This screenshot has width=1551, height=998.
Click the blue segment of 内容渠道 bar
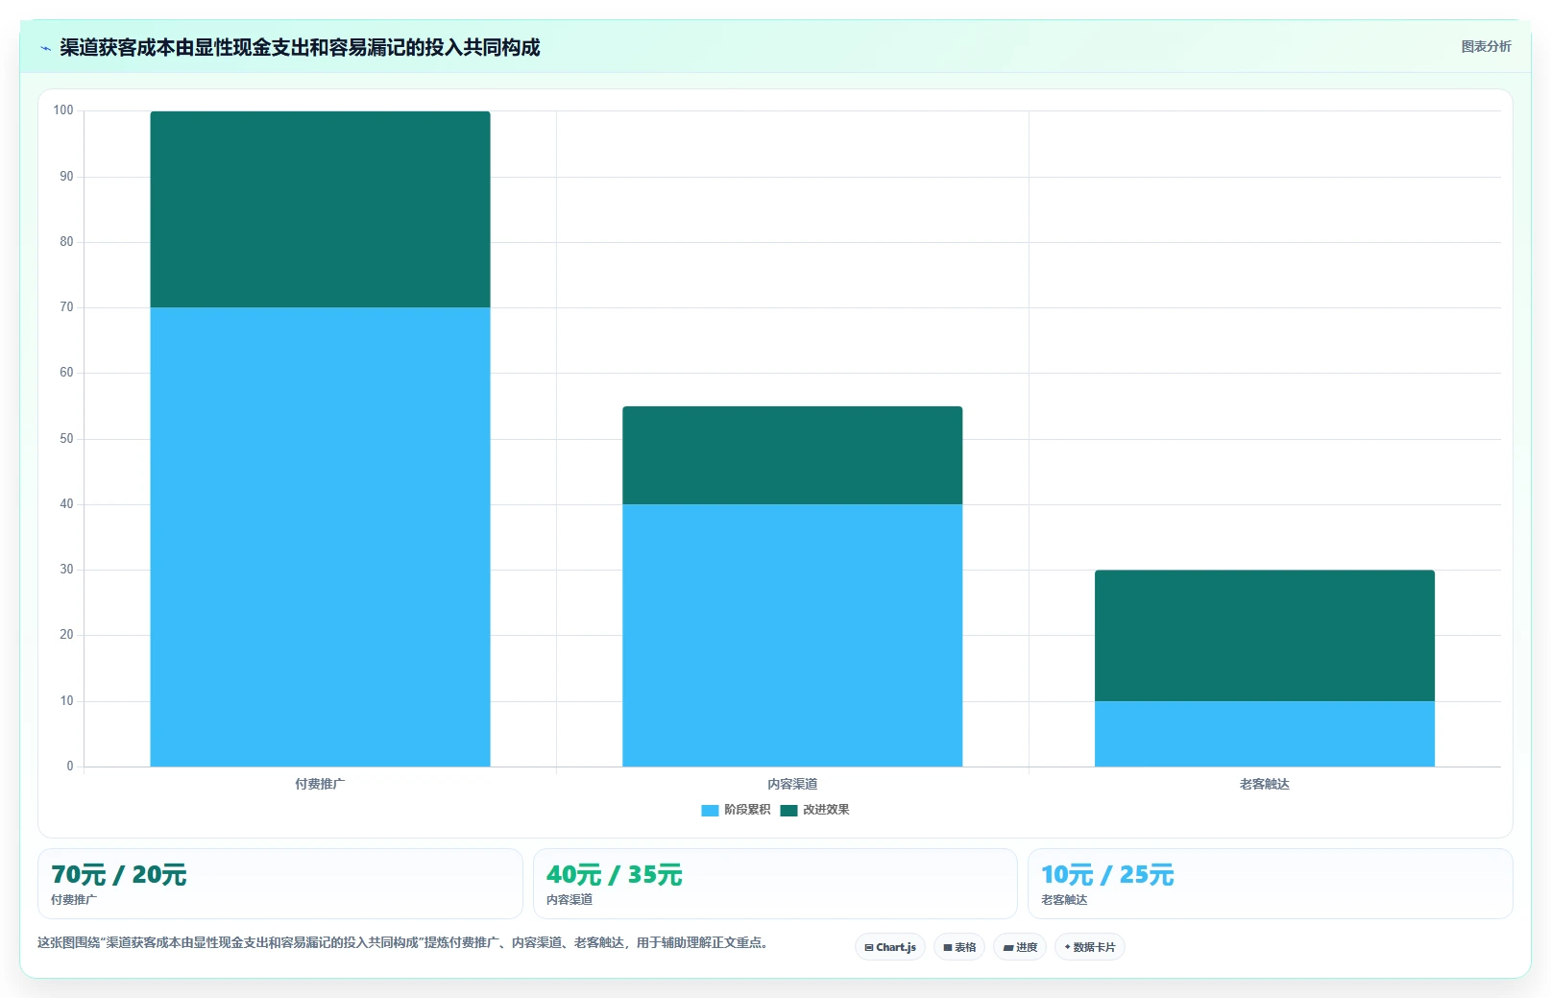pos(792,635)
